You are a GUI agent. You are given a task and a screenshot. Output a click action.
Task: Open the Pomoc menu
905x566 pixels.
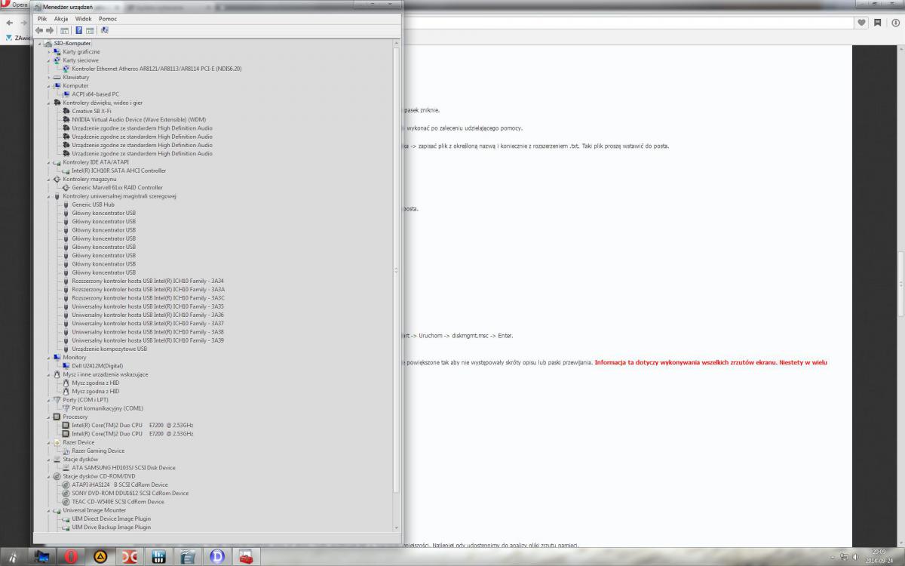pos(108,18)
